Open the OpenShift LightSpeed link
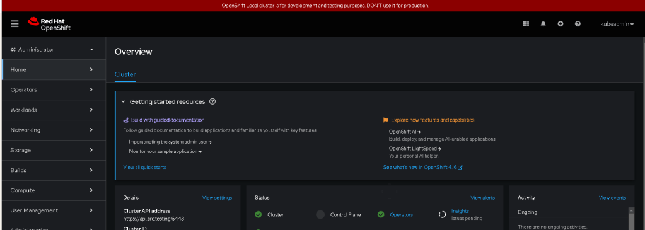This screenshot has height=230, width=645. point(415,149)
